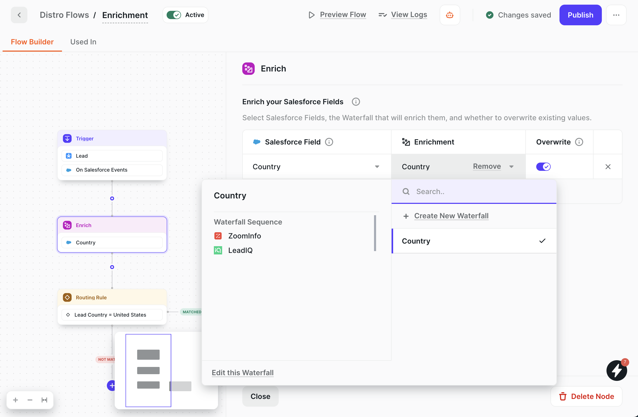The width and height of the screenshot is (638, 417).
Task: Click the green Changes saved checkmark
Action: (489, 15)
